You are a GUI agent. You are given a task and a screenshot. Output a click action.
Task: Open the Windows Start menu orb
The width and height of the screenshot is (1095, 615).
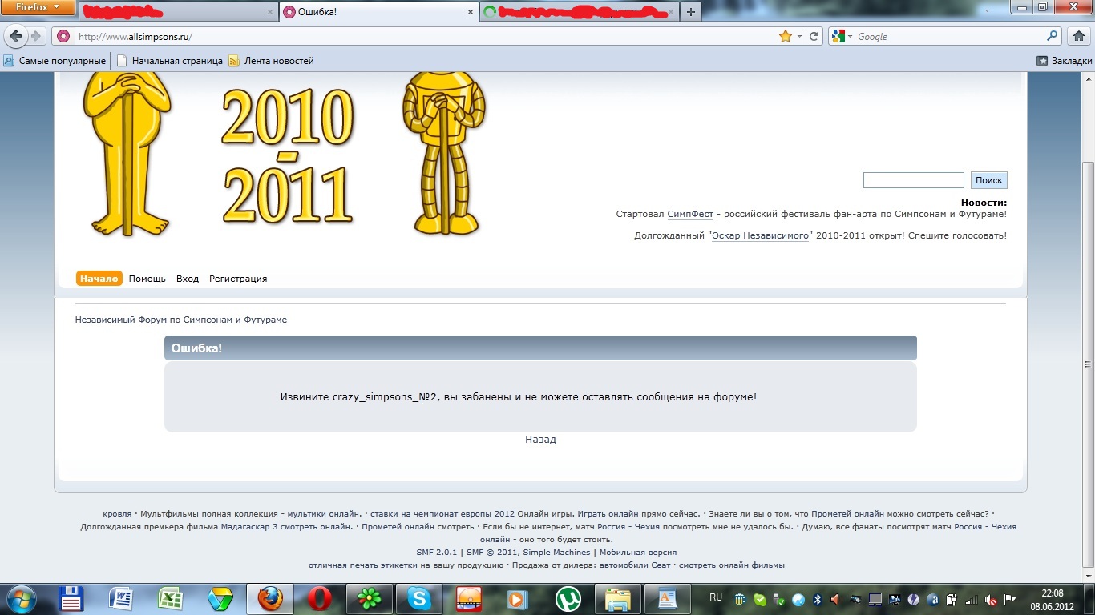pyautogui.click(x=19, y=598)
